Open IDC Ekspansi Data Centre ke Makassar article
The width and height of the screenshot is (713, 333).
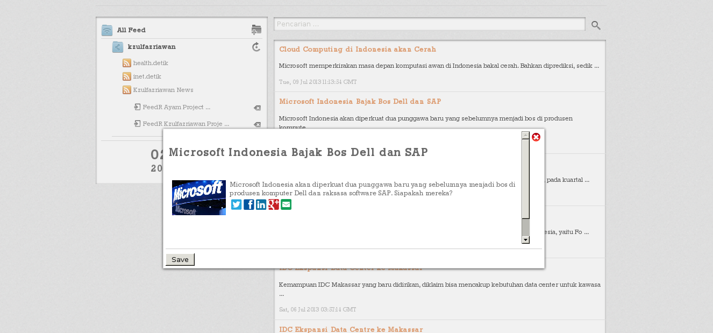[351, 329]
